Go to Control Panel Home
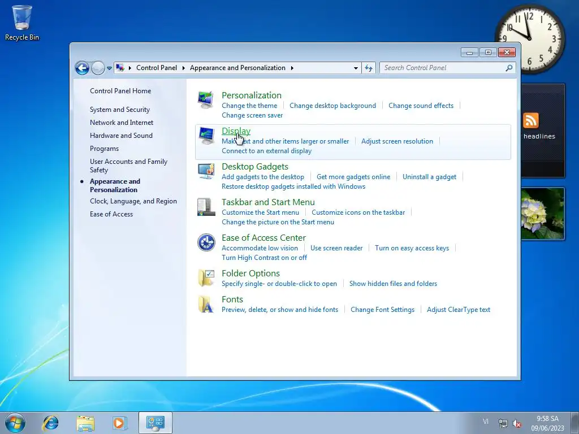Viewport: 579px width, 434px height. click(120, 91)
